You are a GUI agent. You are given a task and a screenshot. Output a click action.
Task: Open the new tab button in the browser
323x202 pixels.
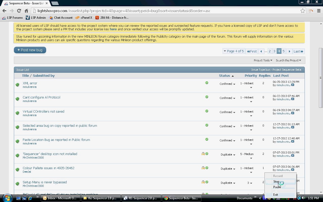point(55,3)
